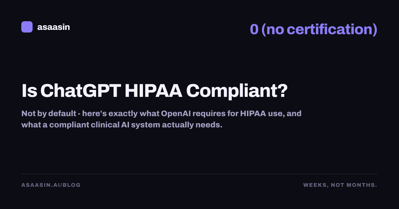The height and width of the screenshot is (209, 399).
Task: Select the '0 (no certification)' purple text
Action: coord(314,30)
